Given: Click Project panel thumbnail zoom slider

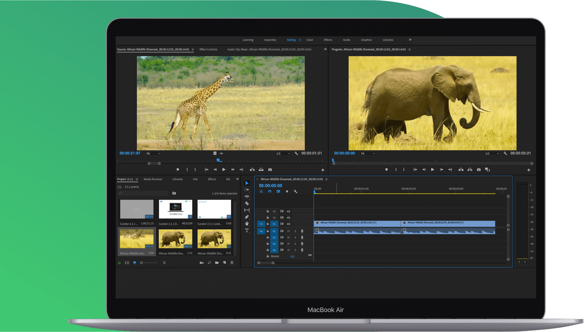Looking at the screenshot, I should pyautogui.click(x=149, y=263).
